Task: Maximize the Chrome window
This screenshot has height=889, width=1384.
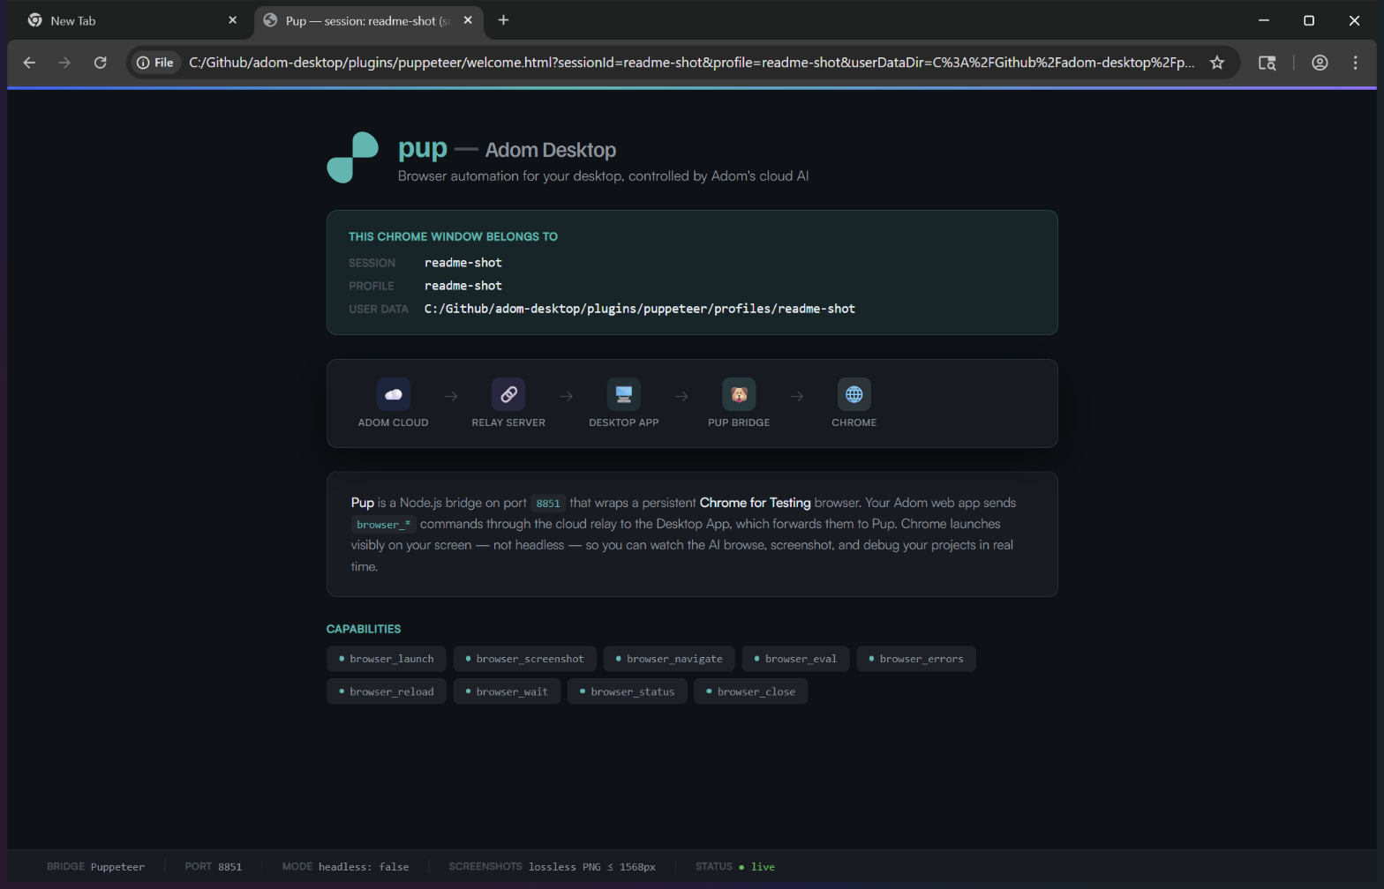Action: pos(1309,20)
